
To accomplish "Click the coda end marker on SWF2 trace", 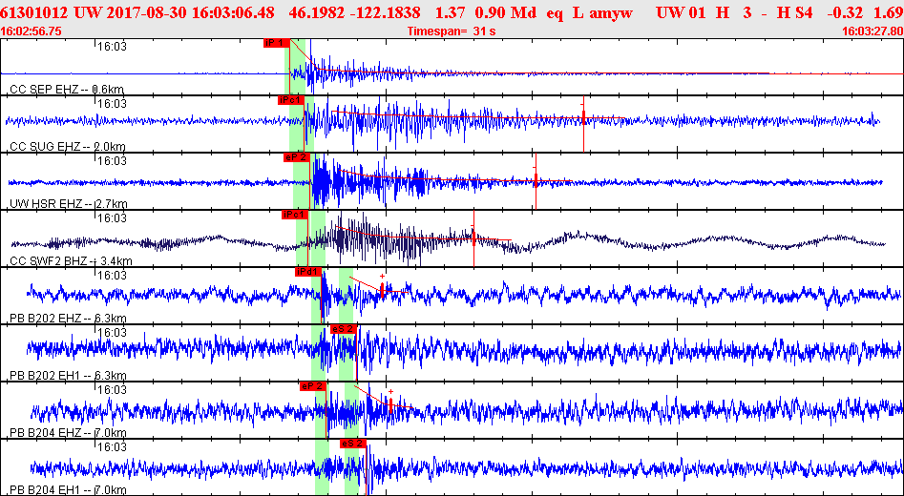I will (x=473, y=237).
